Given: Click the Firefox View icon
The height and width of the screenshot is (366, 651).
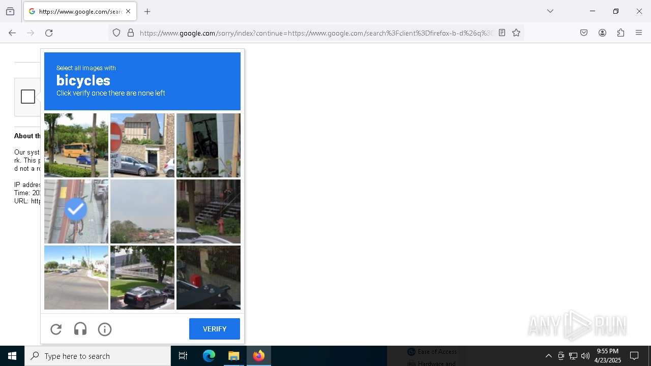Looking at the screenshot, I should point(10,11).
